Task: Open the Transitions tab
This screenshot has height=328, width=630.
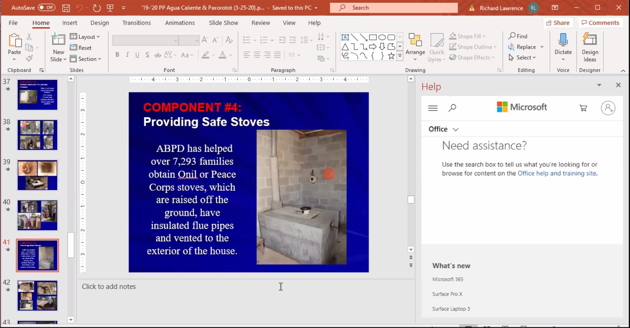Action: tap(136, 23)
